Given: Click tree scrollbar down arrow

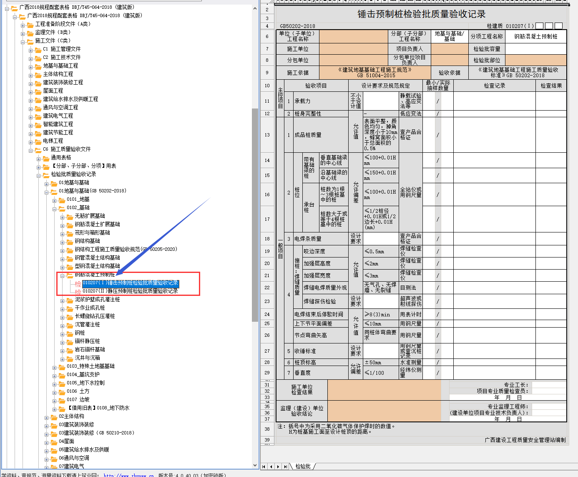Looking at the screenshot, I should pyautogui.click(x=255, y=465).
